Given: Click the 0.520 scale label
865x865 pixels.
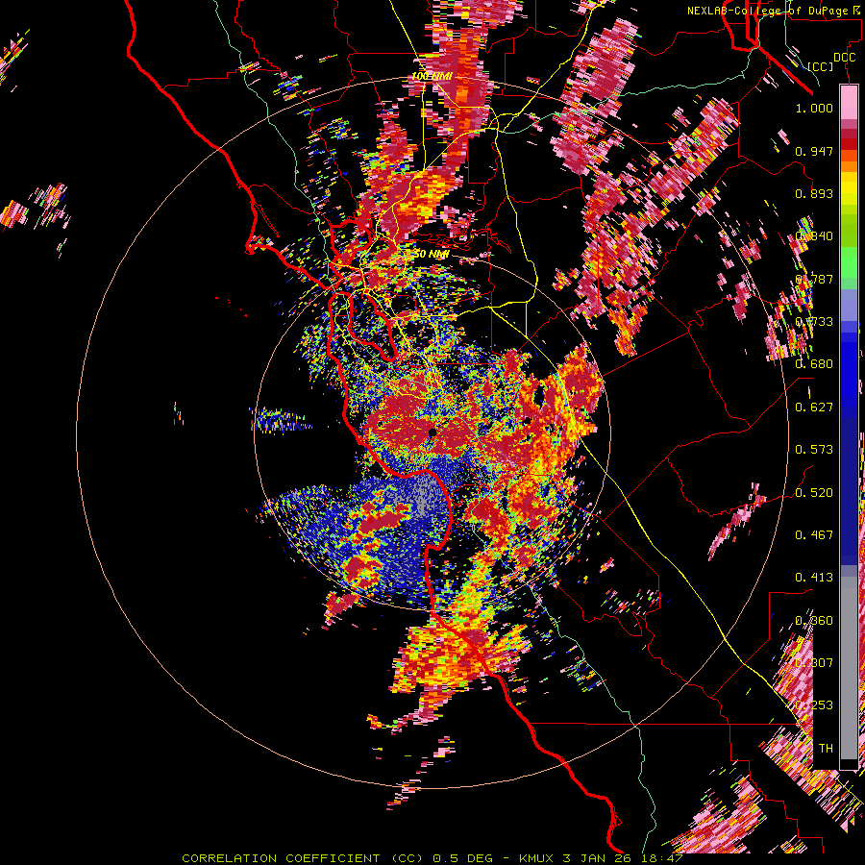Looking at the screenshot, I should point(814,493).
